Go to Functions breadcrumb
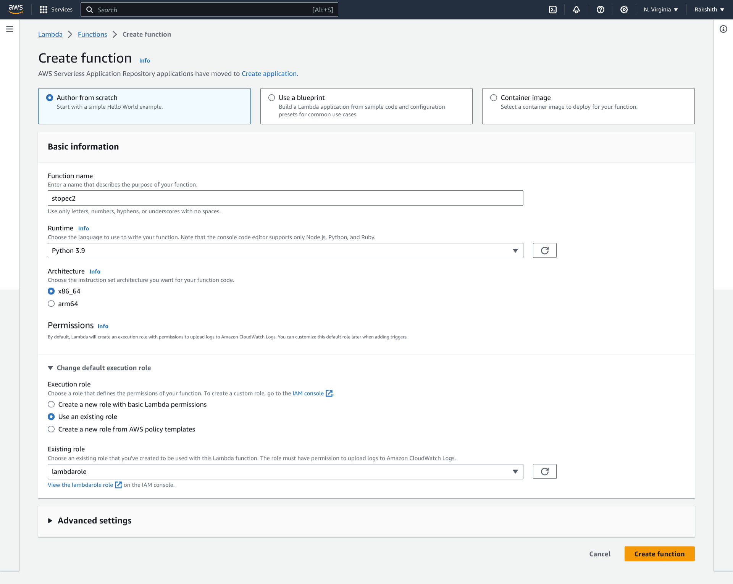 (x=92, y=34)
